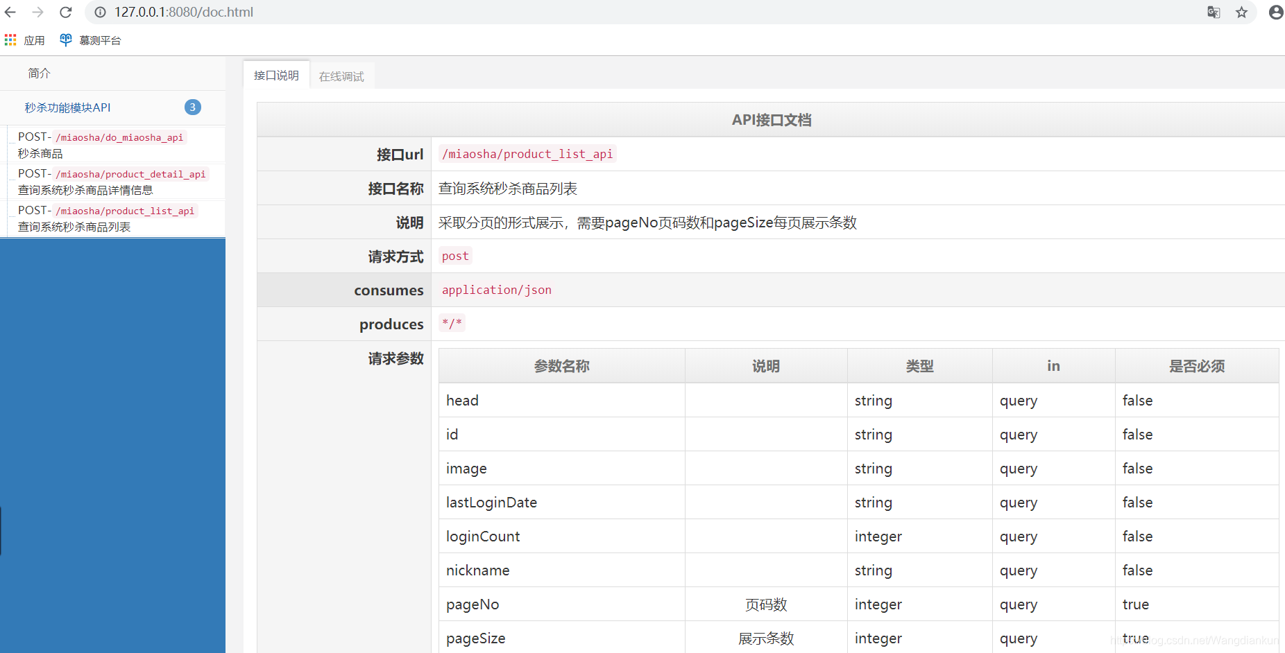Select the 类型 column header
1285x653 pixels.
click(920, 366)
